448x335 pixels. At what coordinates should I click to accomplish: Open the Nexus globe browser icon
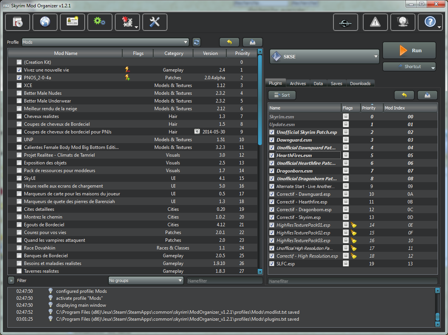tap(45, 22)
